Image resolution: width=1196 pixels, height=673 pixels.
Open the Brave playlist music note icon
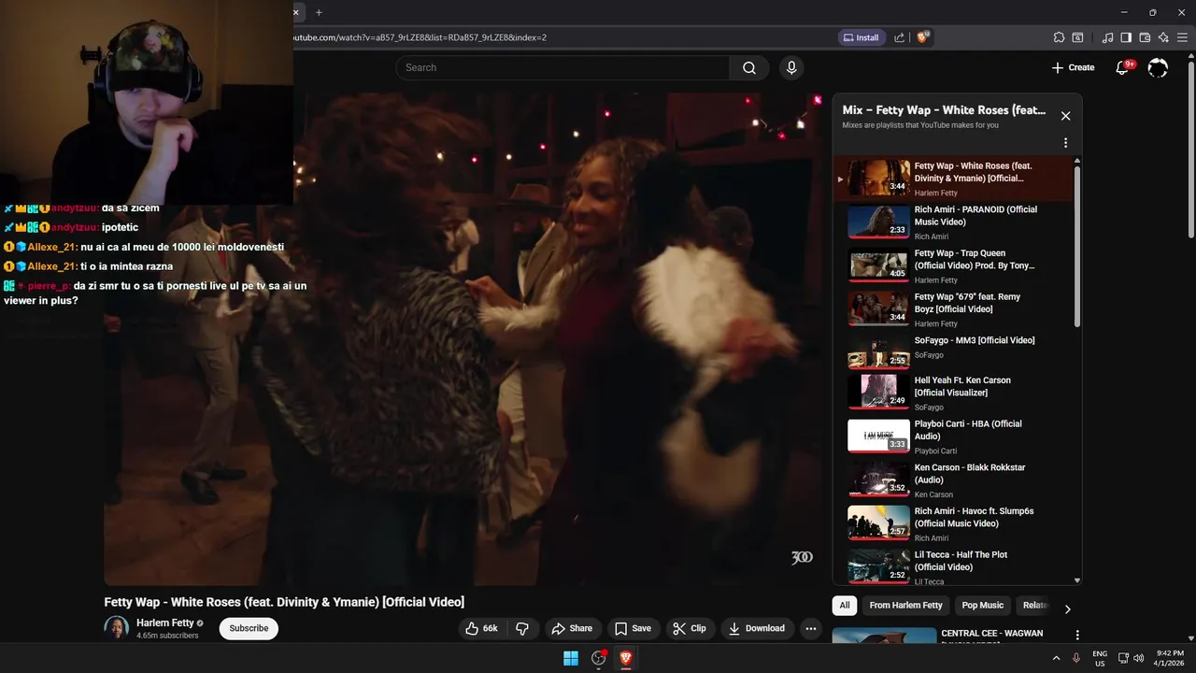(1107, 37)
